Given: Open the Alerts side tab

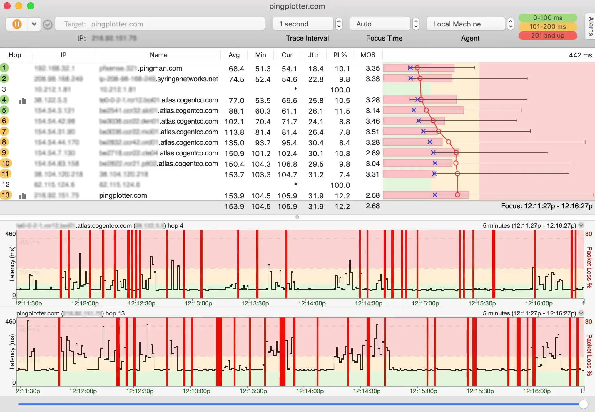Looking at the screenshot, I should tap(590, 26).
